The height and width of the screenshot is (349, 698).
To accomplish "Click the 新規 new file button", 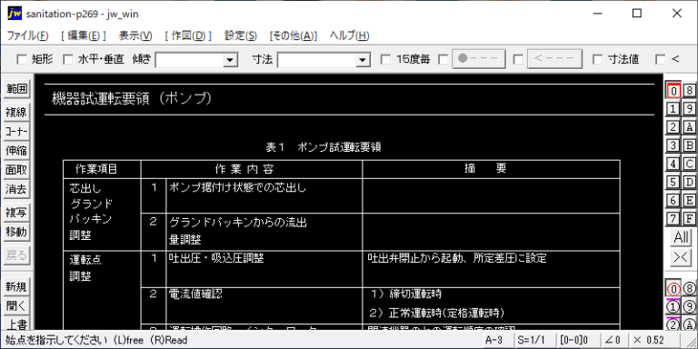I will click(x=17, y=287).
